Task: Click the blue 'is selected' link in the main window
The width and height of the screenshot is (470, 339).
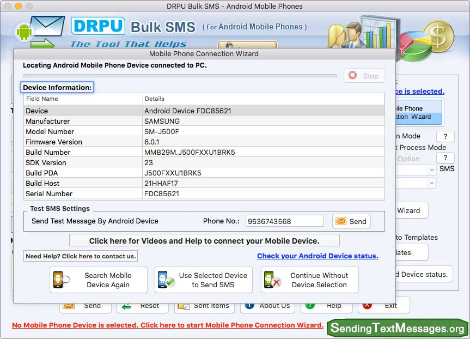Action: [420, 91]
